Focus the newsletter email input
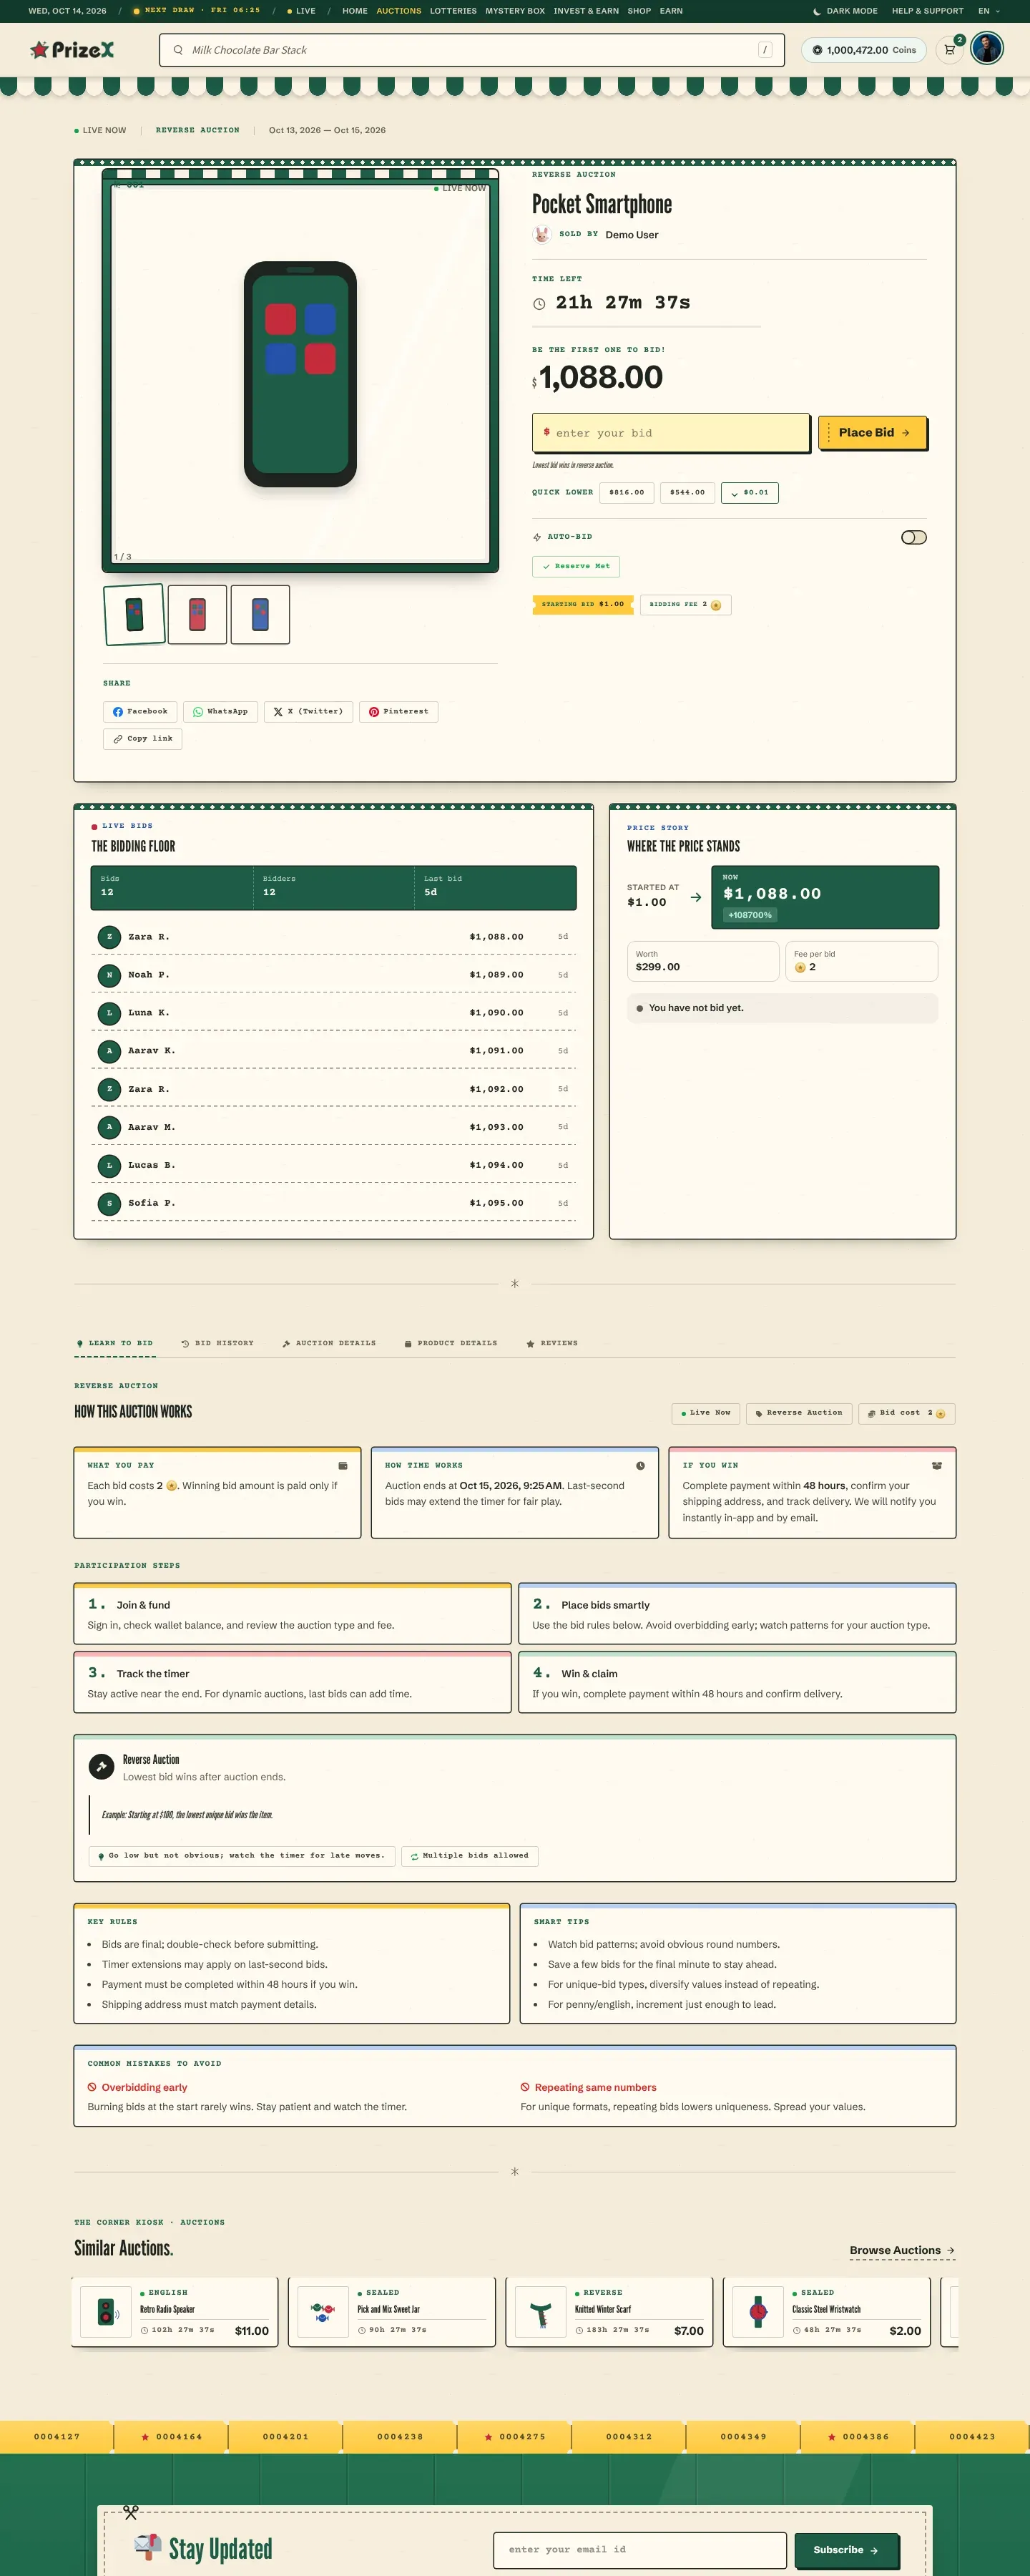This screenshot has width=1030, height=2576. [x=640, y=2549]
